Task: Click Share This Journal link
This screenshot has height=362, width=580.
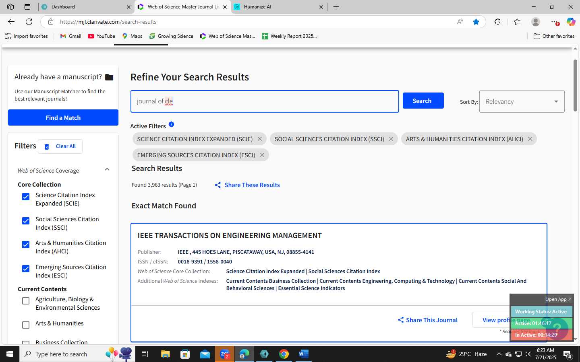Action: pos(428,320)
